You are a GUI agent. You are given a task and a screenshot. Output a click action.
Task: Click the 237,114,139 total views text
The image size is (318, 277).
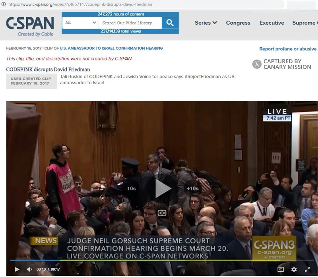click(121, 31)
